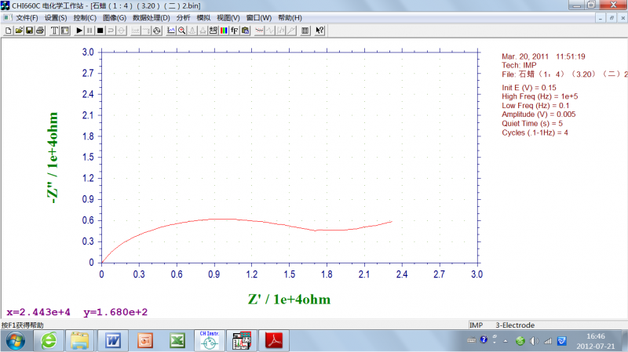Activate the context help arrow-question icon
This screenshot has height=352, width=628.
(319, 31)
